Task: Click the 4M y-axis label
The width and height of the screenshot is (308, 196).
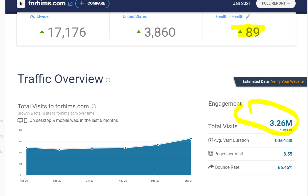Action: pos(20,130)
